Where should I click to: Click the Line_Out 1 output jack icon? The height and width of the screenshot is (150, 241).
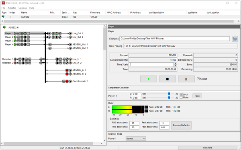tap(70, 33)
